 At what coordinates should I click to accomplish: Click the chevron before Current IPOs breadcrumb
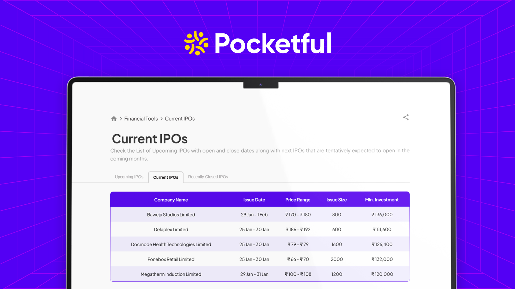click(161, 119)
